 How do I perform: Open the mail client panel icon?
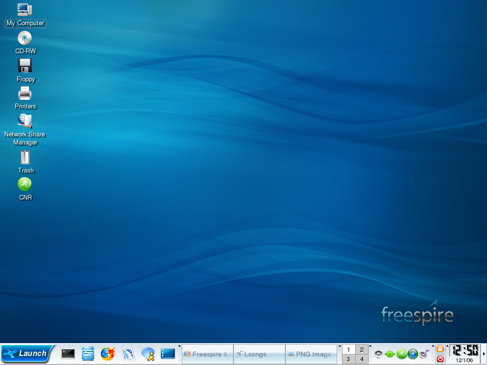[x=128, y=354]
